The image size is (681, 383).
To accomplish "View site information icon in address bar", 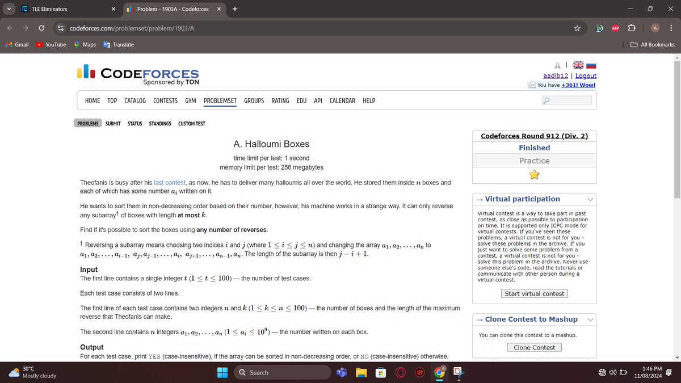I will tap(60, 28).
